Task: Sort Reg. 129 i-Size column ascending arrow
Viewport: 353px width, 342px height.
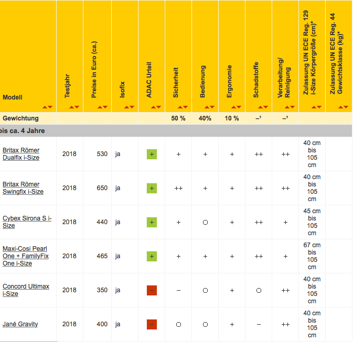Action: tap(314, 107)
